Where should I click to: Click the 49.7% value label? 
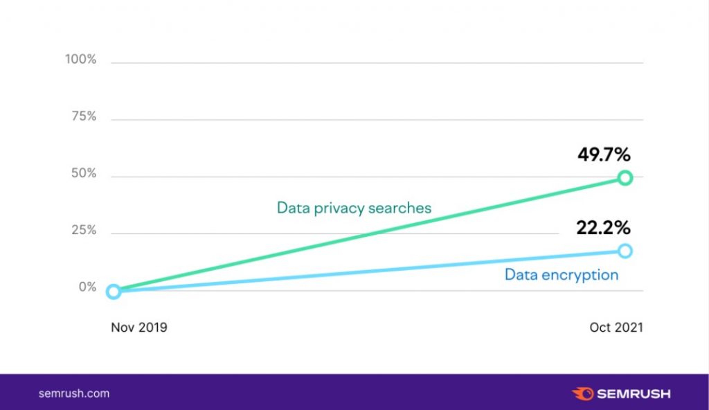point(604,154)
